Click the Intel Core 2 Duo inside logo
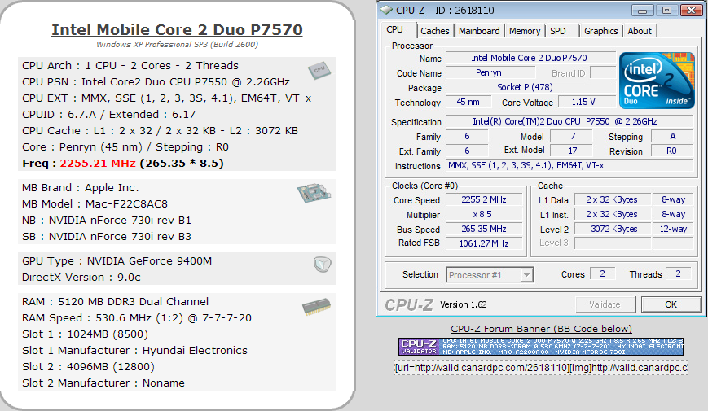 pos(657,80)
